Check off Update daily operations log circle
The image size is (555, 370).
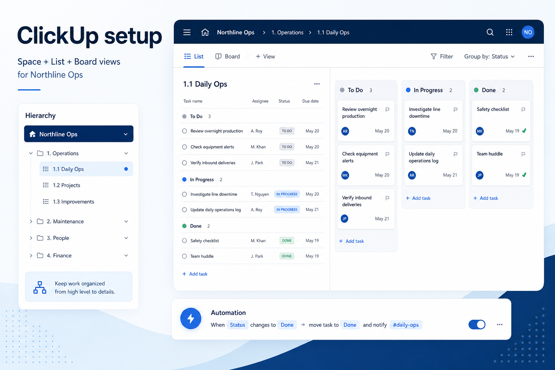pos(184,210)
